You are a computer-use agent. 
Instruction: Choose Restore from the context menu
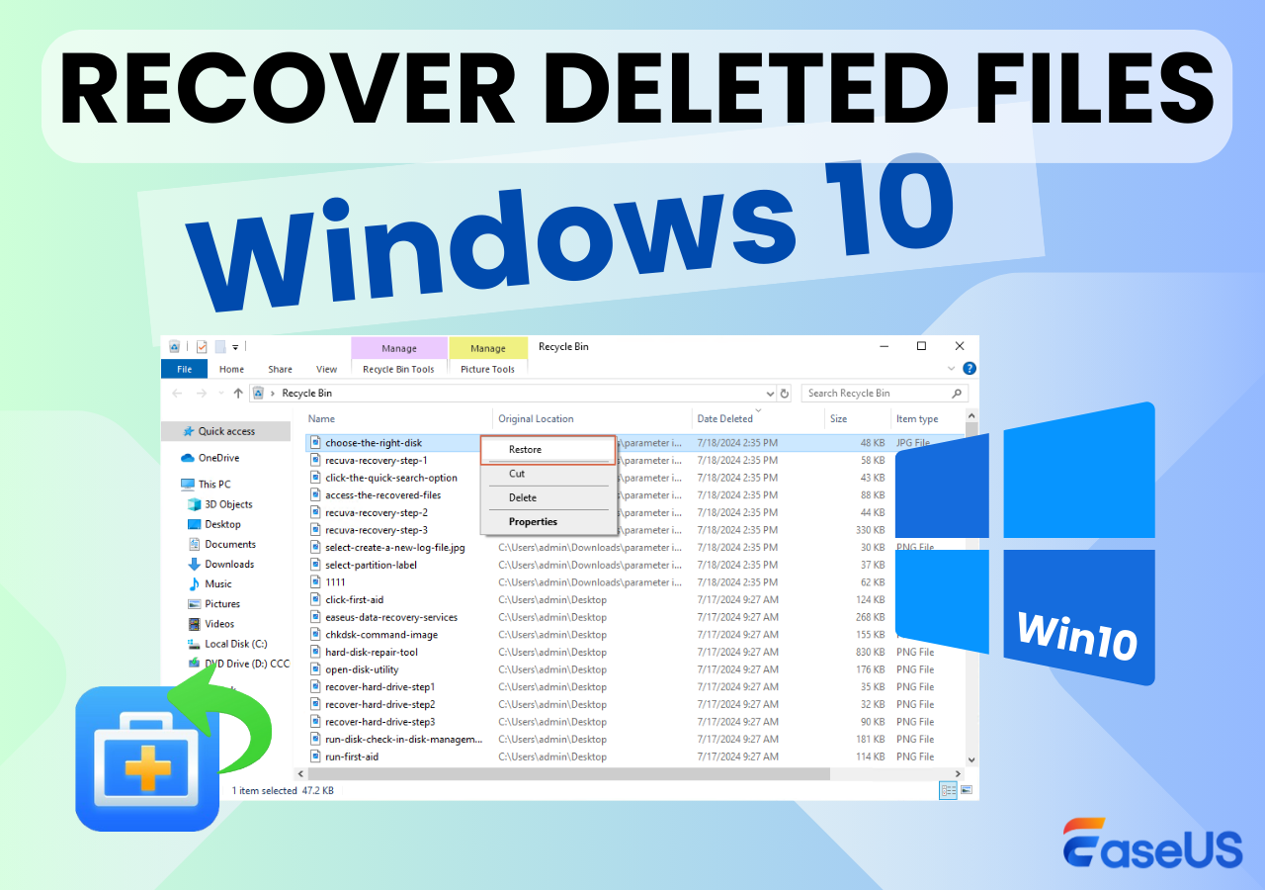click(x=525, y=450)
